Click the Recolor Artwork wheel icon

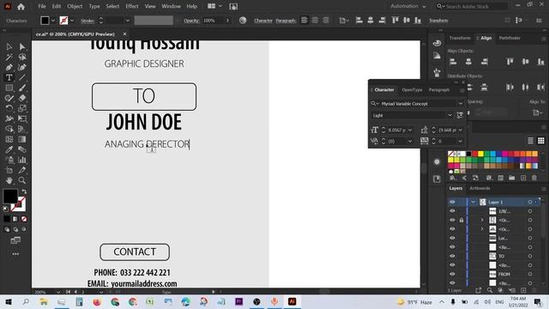point(243,21)
